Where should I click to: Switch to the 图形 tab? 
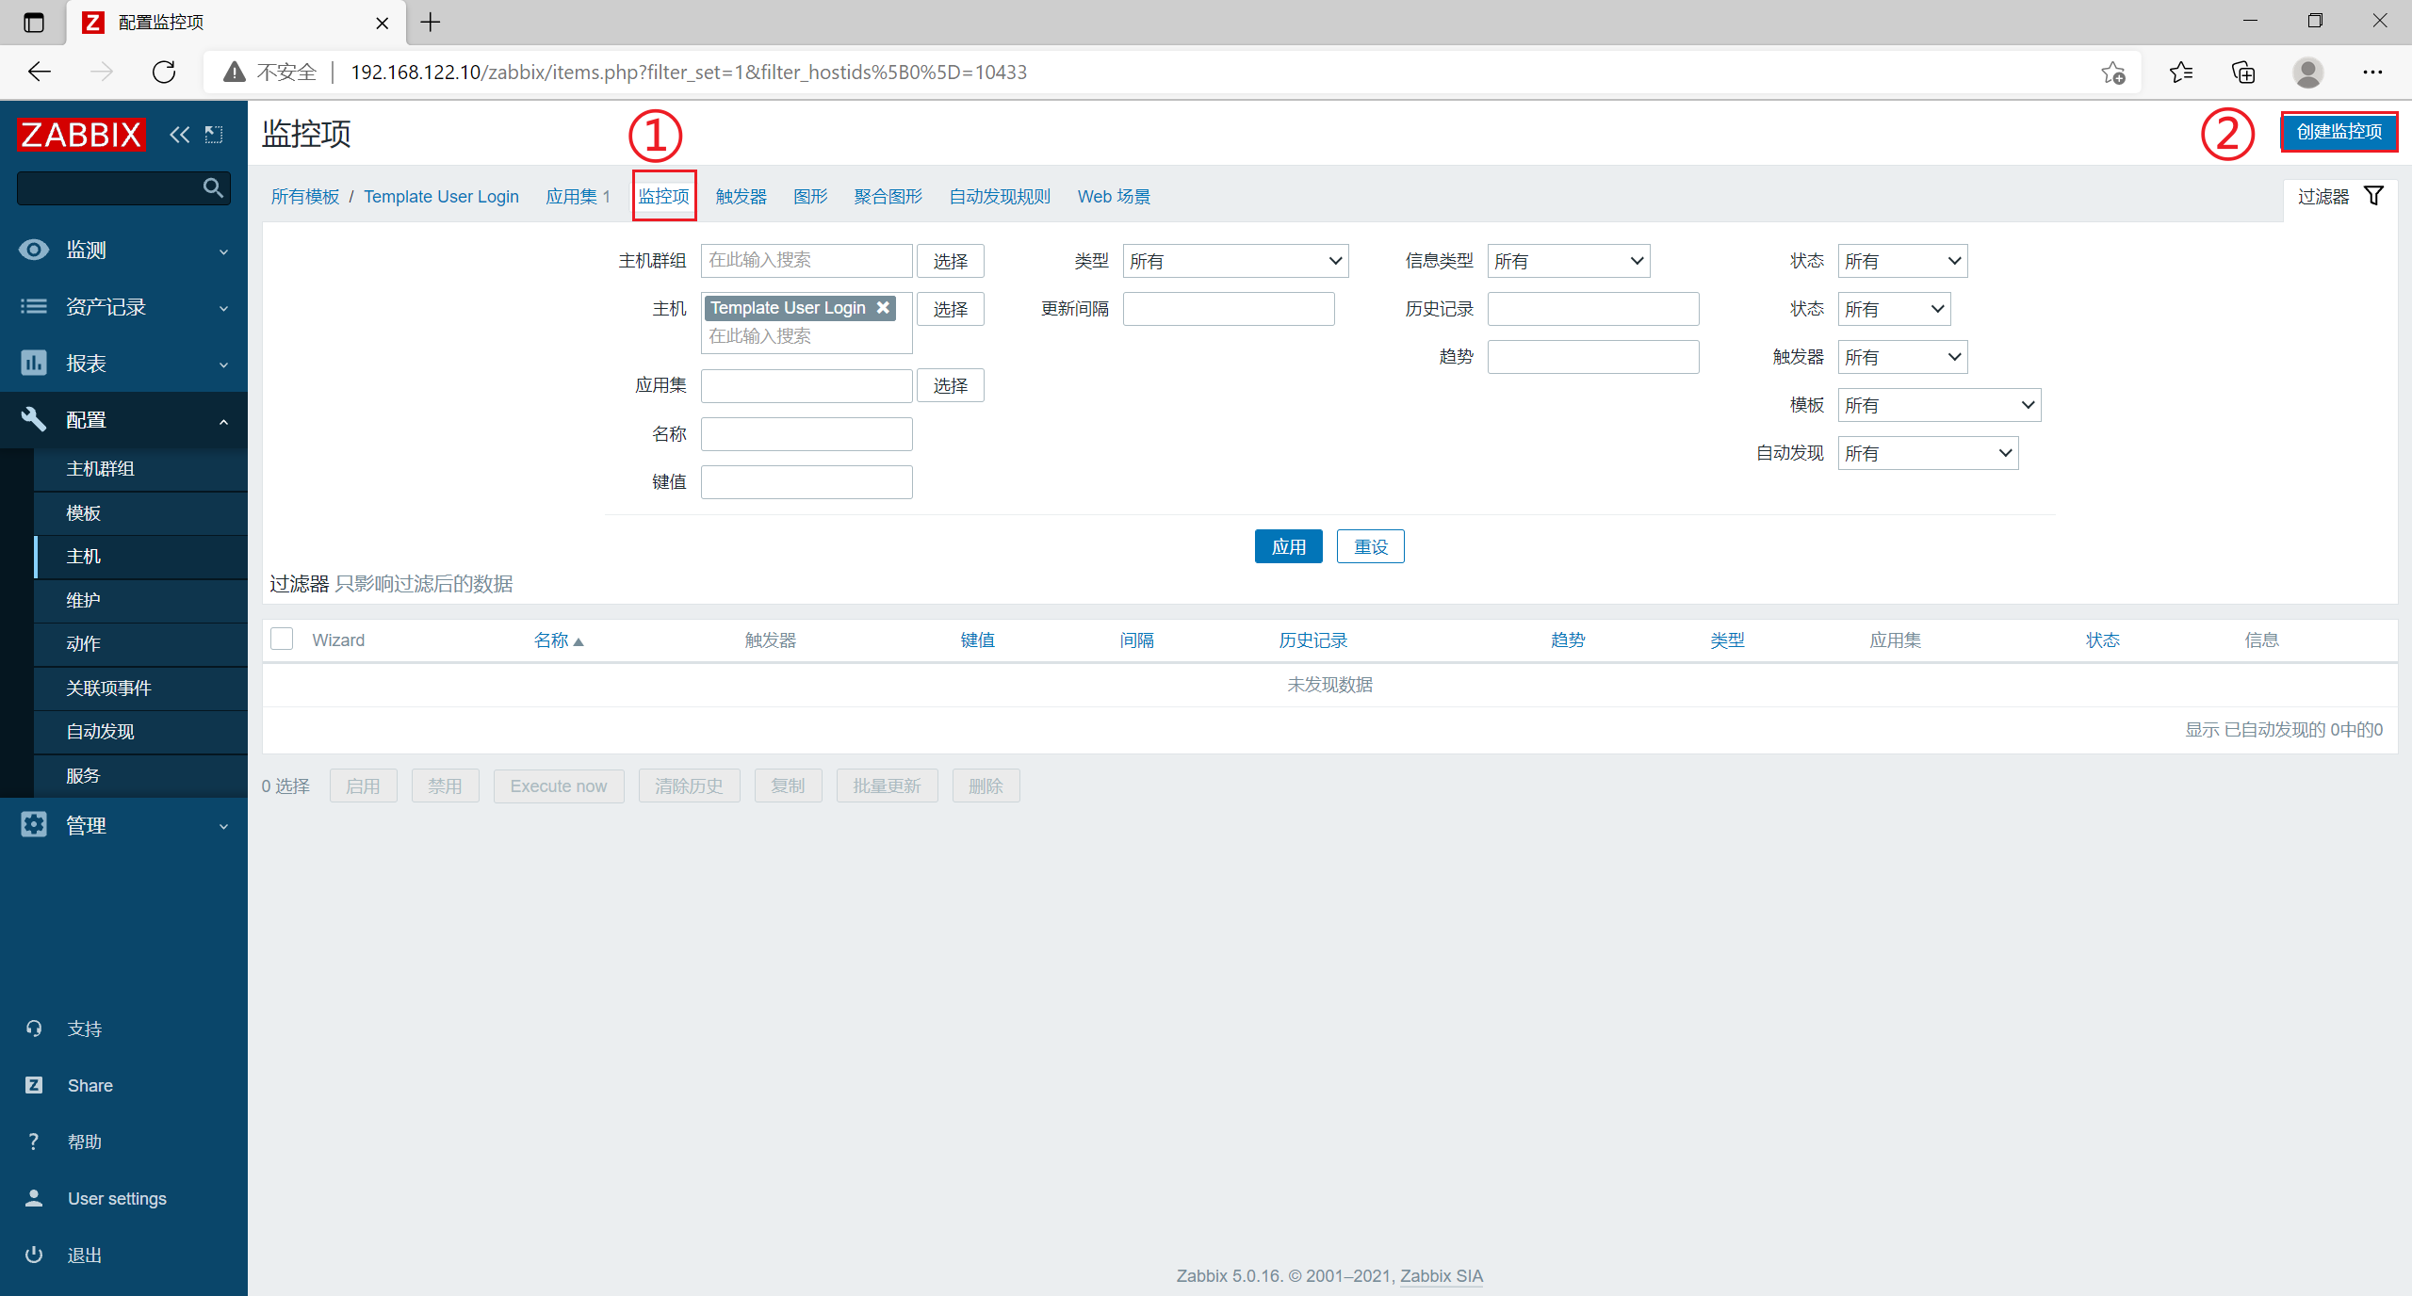[x=810, y=196]
